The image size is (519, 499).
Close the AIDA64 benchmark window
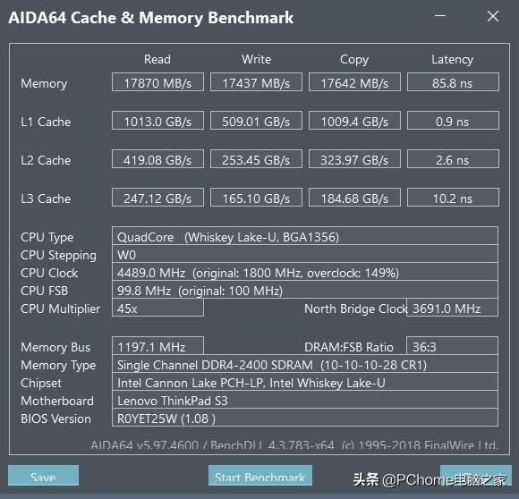[493, 16]
